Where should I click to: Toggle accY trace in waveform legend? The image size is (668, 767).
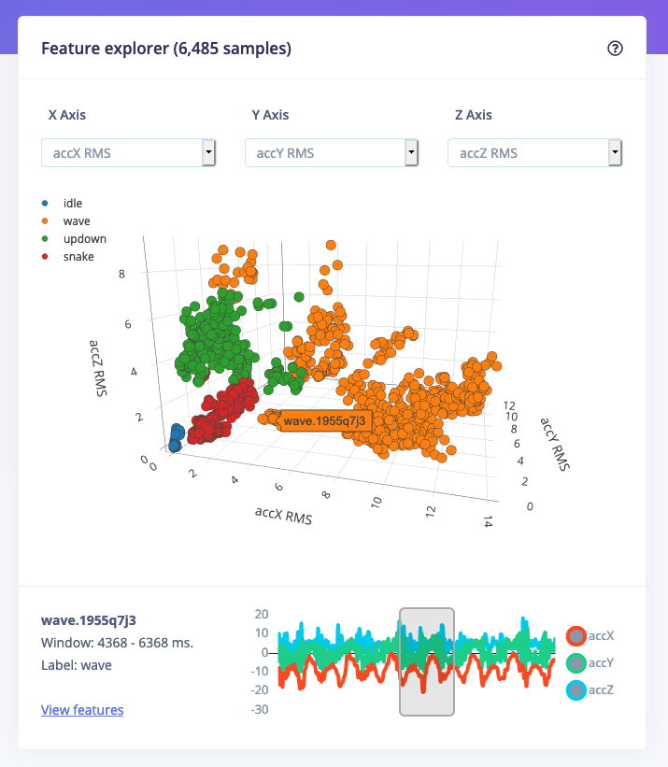[x=590, y=662]
